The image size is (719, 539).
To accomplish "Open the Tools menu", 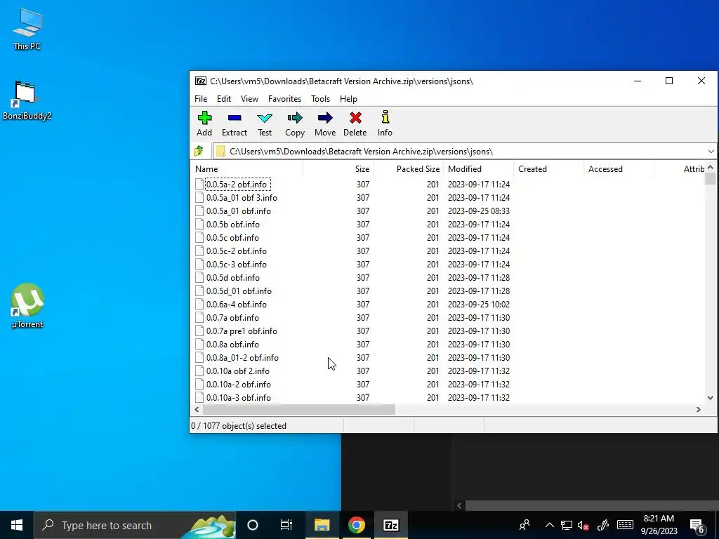I will click(x=320, y=99).
